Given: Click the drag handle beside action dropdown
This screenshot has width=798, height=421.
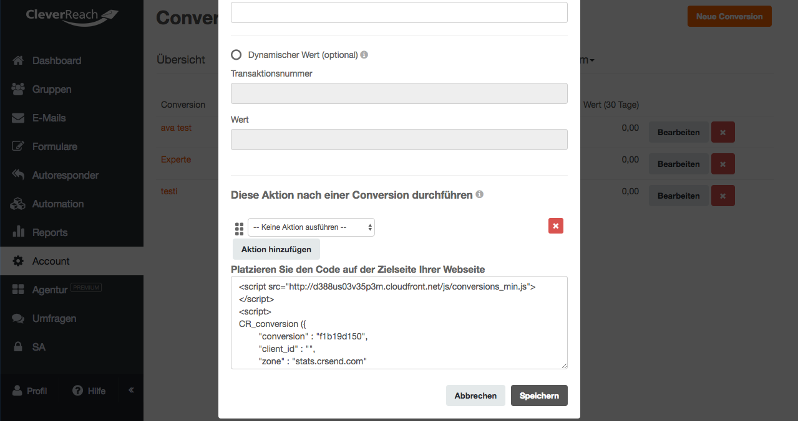Looking at the screenshot, I should point(240,229).
